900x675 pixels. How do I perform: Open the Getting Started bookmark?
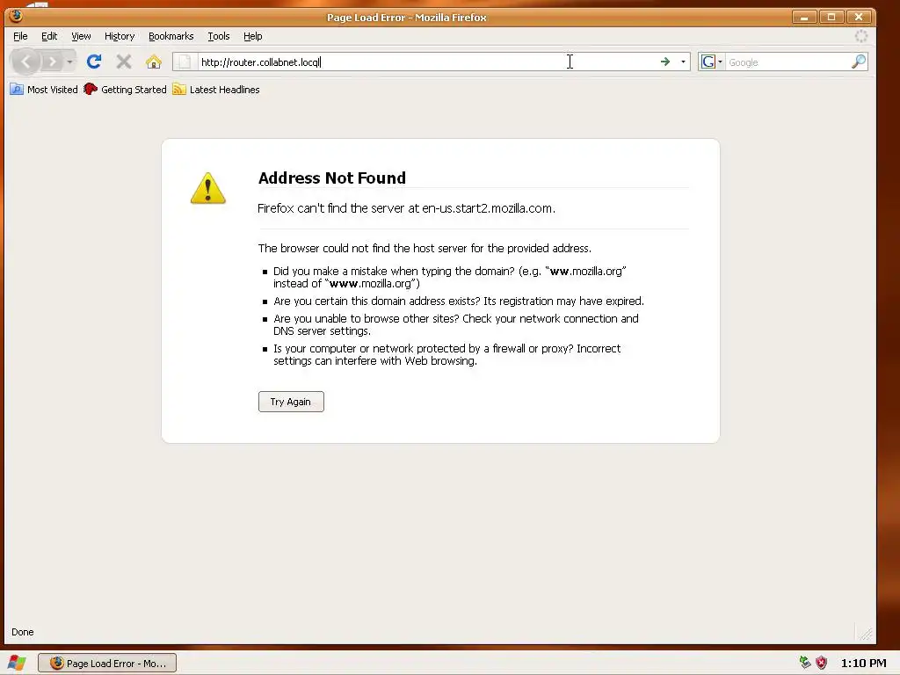tap(125, 90)
